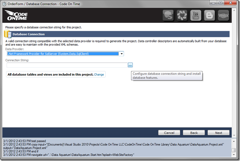This screenshot has width=240, height=161.
Task: Click scroll down arrow of main panel
Action: (234, 135)
